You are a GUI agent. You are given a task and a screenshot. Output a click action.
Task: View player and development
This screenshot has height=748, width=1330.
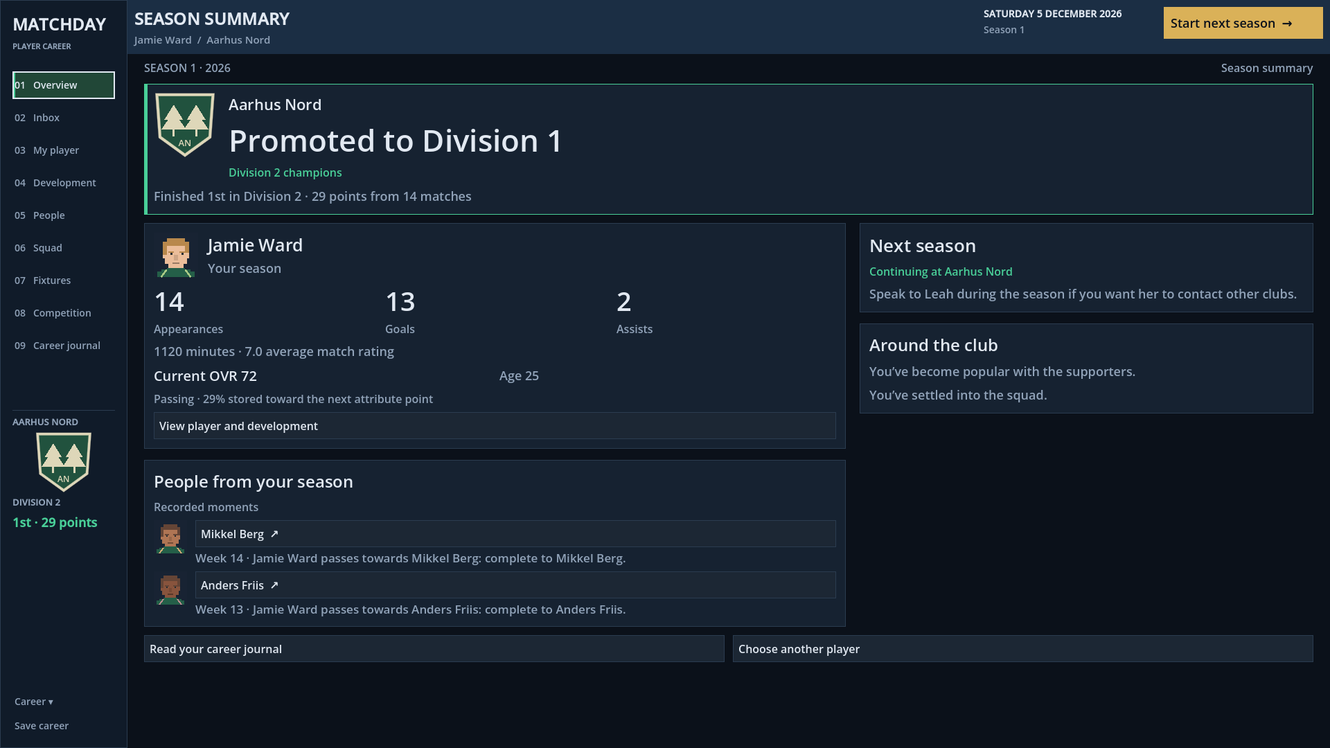[x=495, y=426]
